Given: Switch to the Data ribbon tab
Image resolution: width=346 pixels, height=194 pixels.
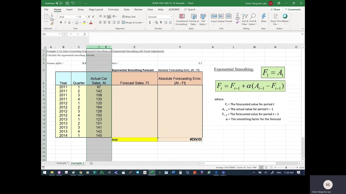Looking at the screenshot, I should coord(127,9).
